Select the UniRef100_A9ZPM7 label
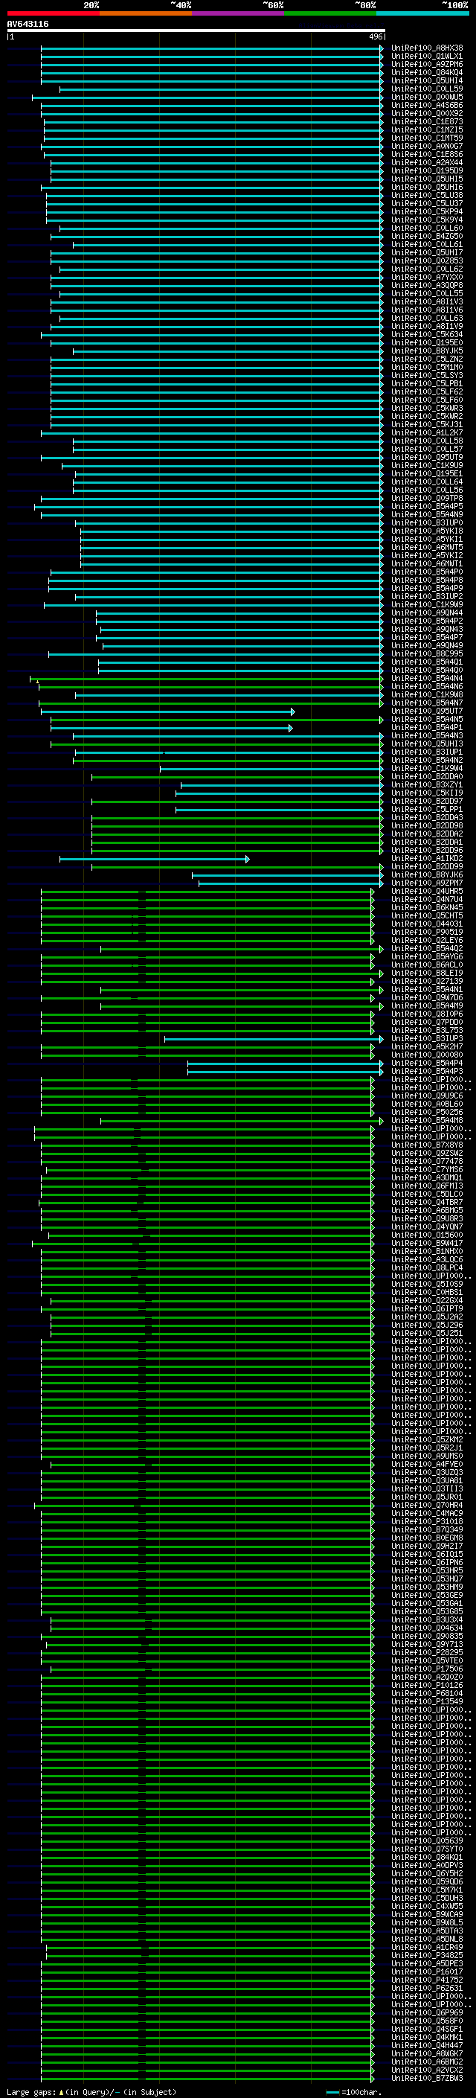 point(426,883)
